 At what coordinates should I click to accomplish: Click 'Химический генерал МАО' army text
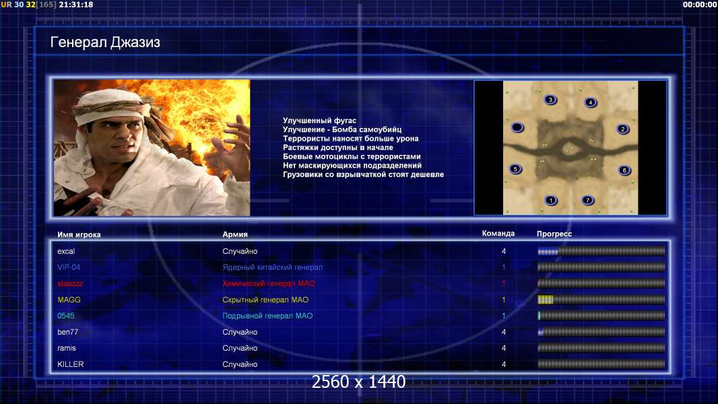click(269, 283)
